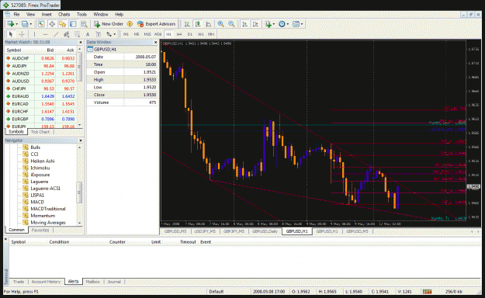
Task: Select the Fibonacci retracement tool
Action: (x=77, y=34)
